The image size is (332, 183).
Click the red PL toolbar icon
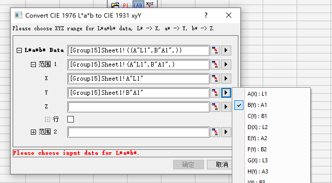[x=126, y=5]
